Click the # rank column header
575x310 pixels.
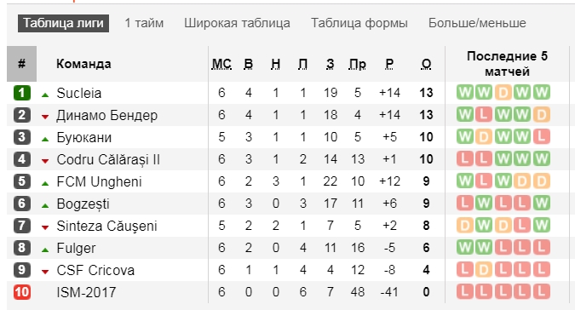(21, 64)
